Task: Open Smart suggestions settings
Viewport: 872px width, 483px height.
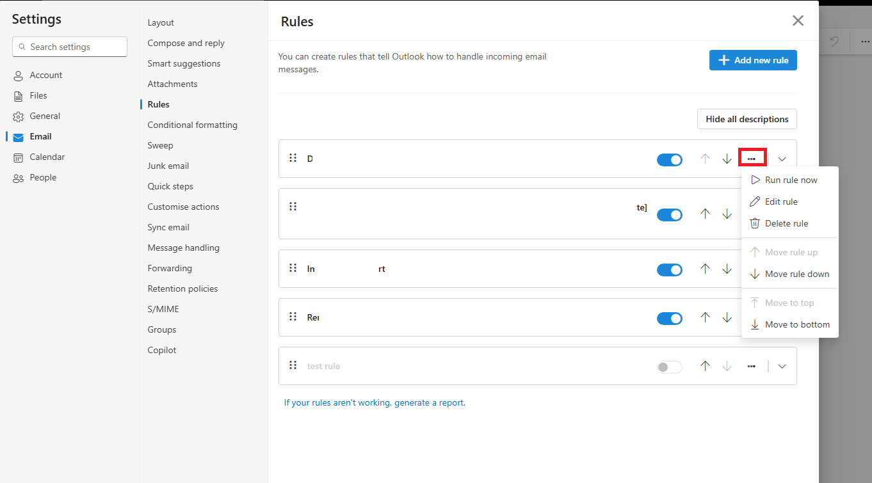Action: coord(184,63)
